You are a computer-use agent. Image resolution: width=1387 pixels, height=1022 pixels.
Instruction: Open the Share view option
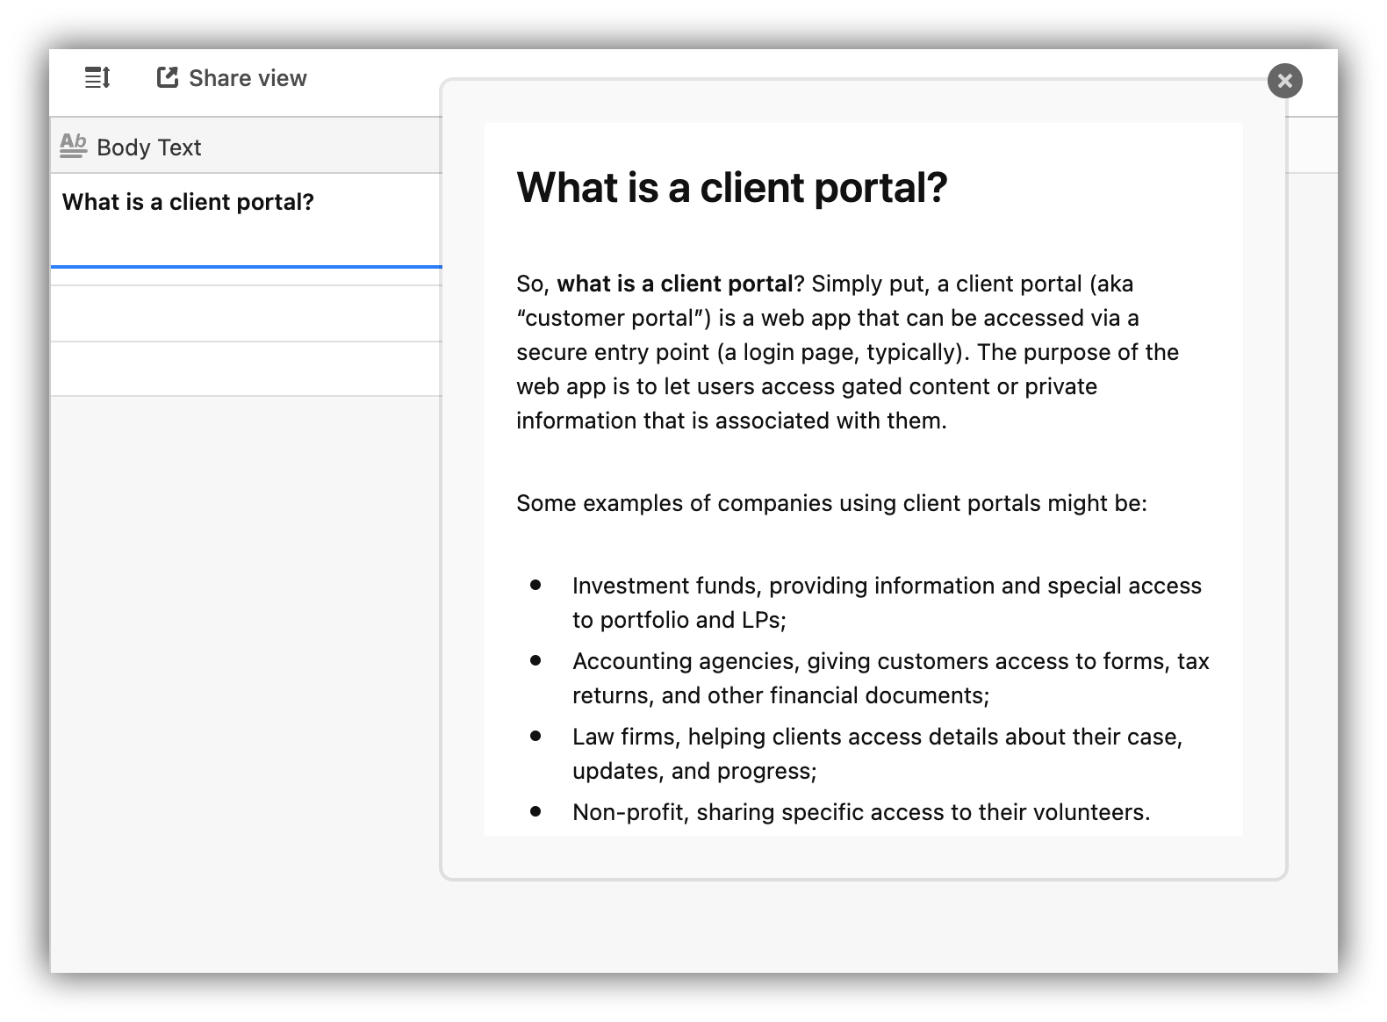click(x=232, y=78)
